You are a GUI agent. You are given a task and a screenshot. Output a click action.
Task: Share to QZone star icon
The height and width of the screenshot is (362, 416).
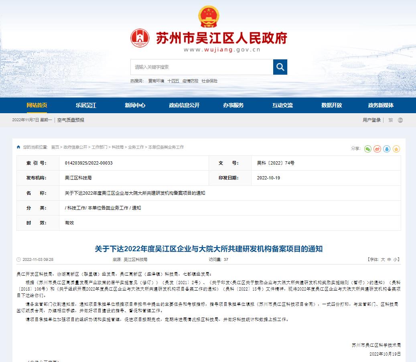[x=396, y=149]
